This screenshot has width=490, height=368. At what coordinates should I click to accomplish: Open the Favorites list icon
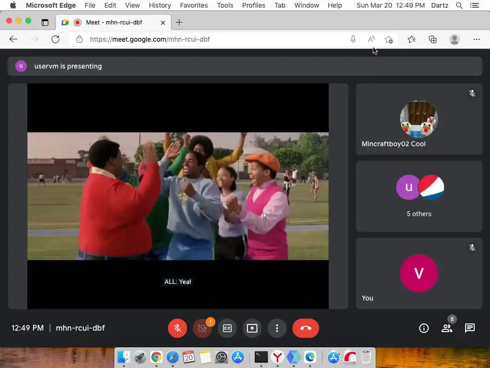tap(412, 39)
